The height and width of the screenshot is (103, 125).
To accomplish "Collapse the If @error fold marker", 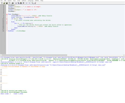I will coord(7,19).
